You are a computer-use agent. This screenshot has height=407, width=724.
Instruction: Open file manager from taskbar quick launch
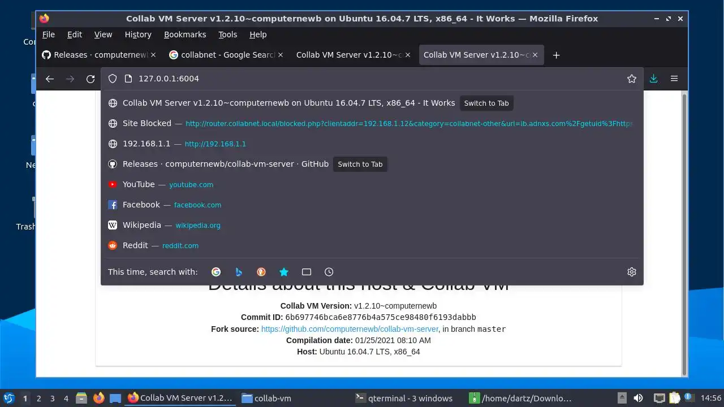tap(81, 399)
